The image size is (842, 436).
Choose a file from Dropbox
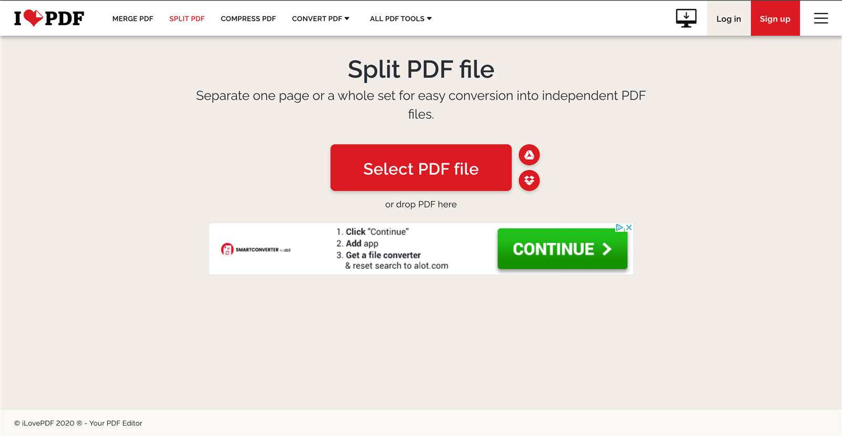(529, 181)
